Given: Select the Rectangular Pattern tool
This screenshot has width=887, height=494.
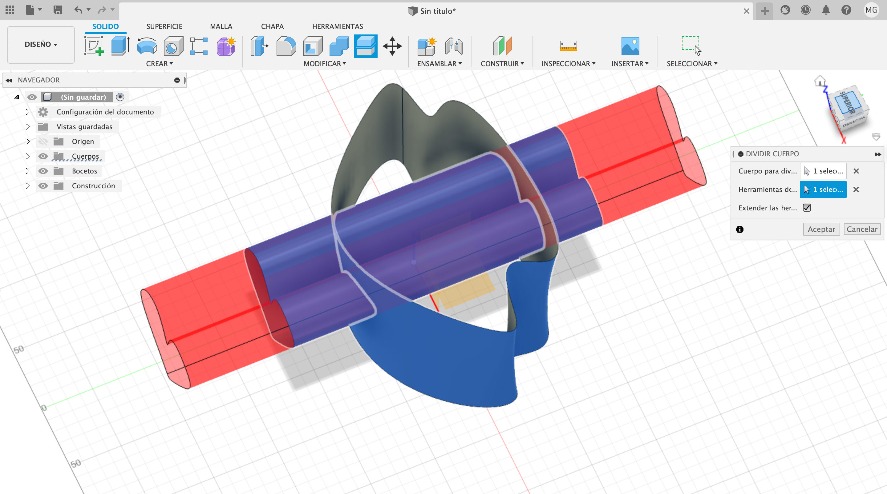Looking at the screenshot, I should [x=199, y=46].
